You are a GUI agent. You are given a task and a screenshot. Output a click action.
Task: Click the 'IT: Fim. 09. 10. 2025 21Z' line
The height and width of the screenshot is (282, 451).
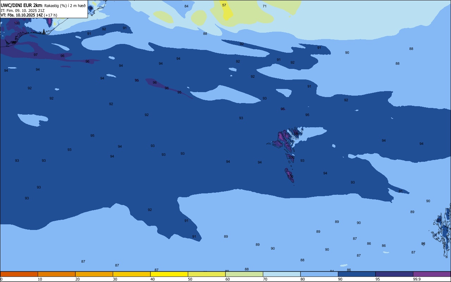(23, 11)
